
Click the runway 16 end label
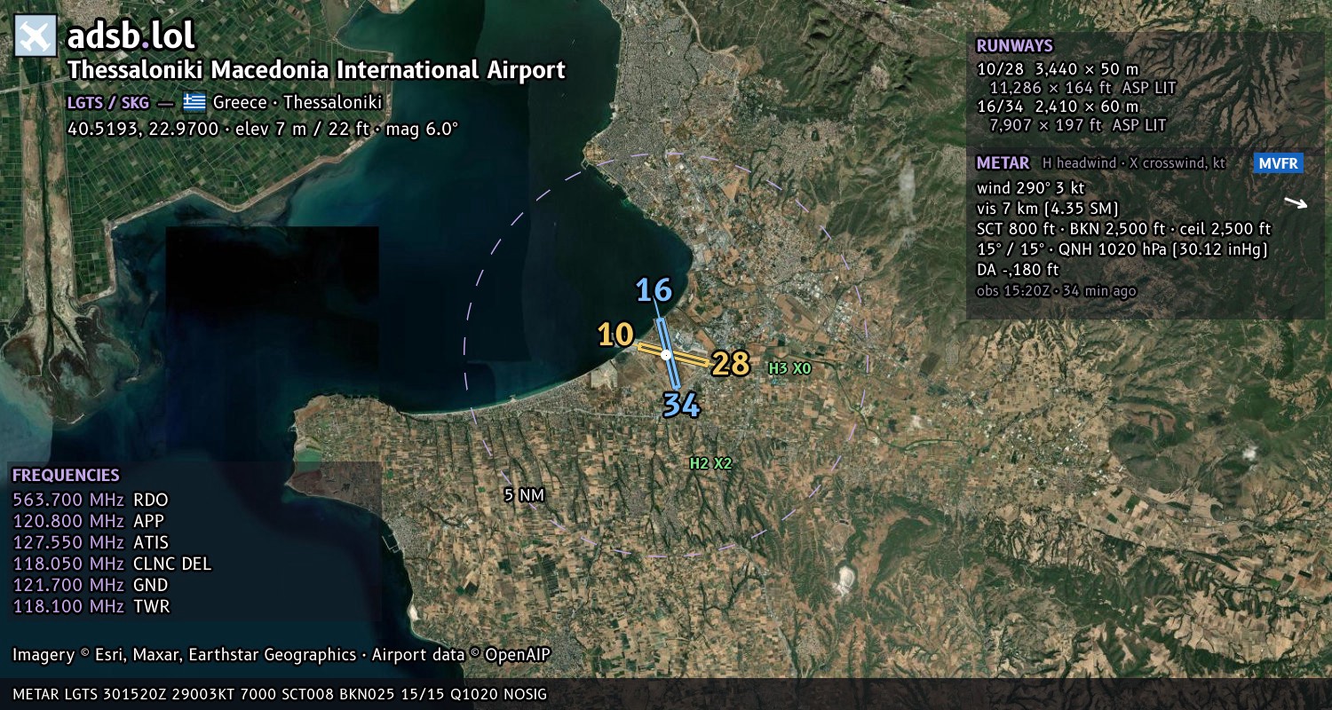tap(654, 290)
